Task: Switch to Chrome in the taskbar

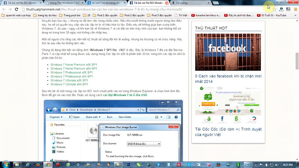Action: coord(48,165)
